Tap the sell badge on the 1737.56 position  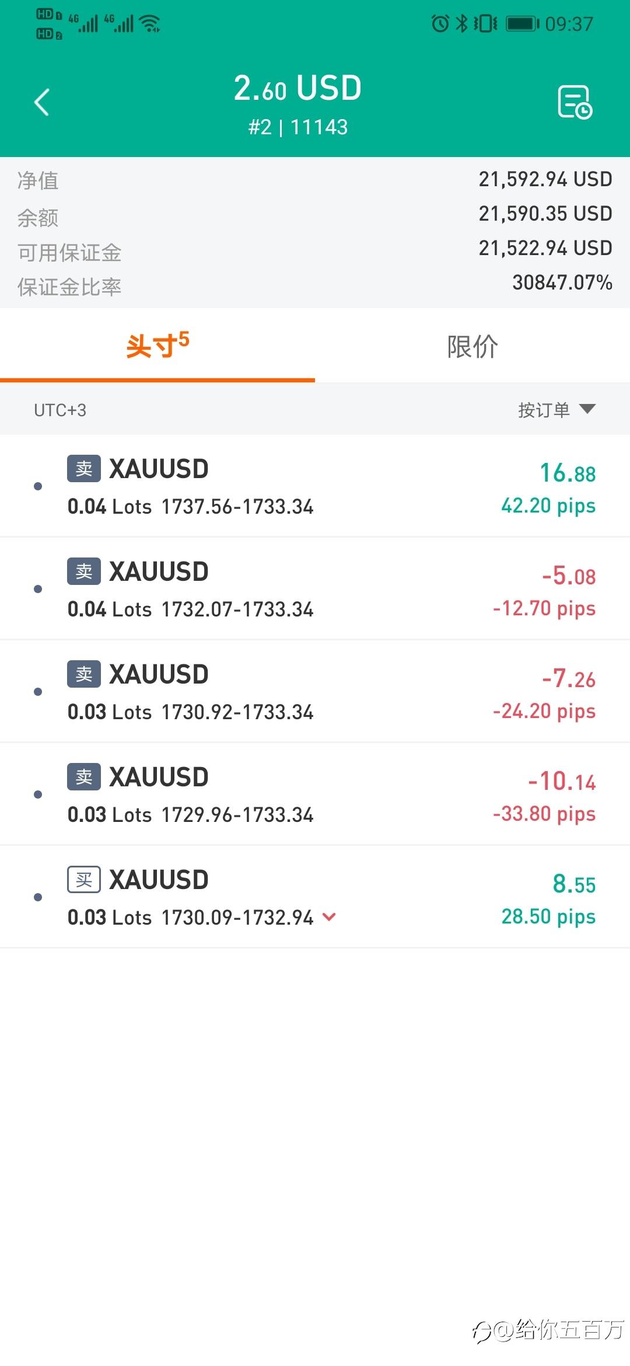[x=84, y=468]
